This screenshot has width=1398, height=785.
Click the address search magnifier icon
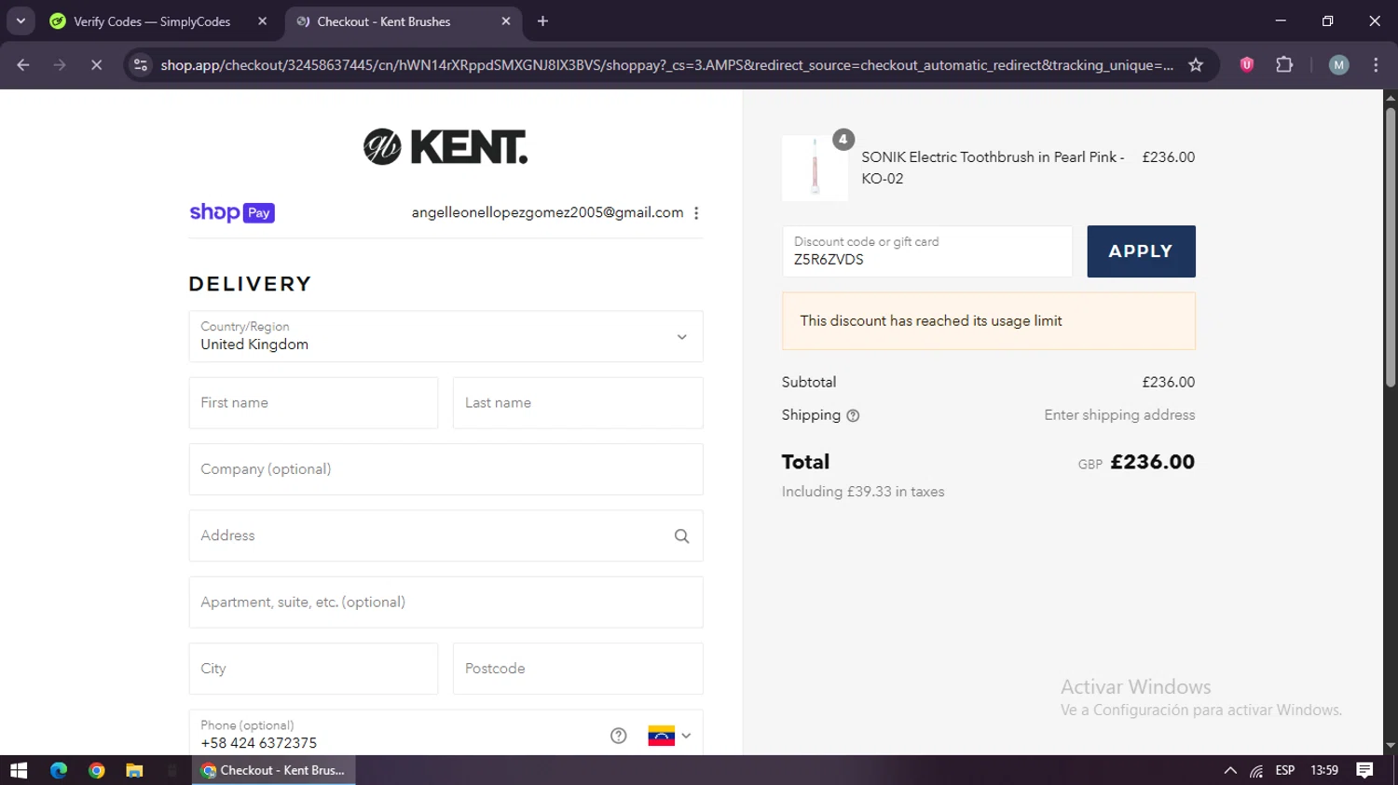(681, 536)
